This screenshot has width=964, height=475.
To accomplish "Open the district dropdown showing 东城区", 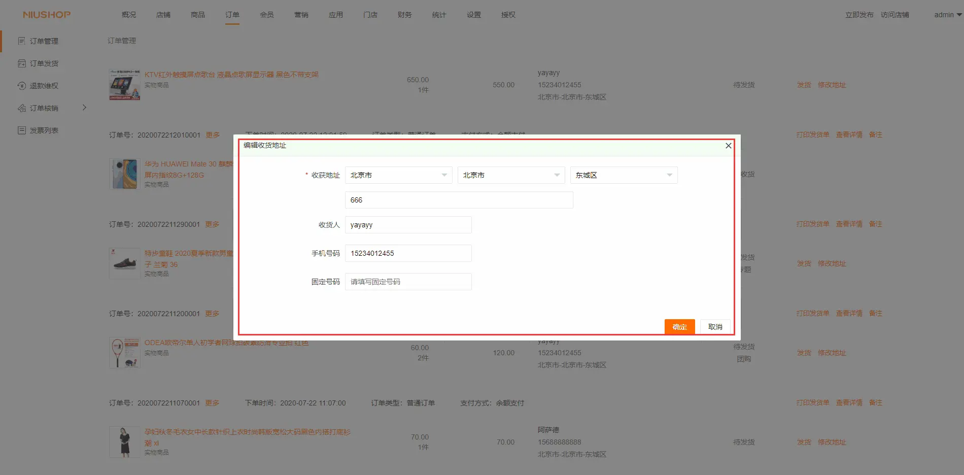I will (624, 175).
